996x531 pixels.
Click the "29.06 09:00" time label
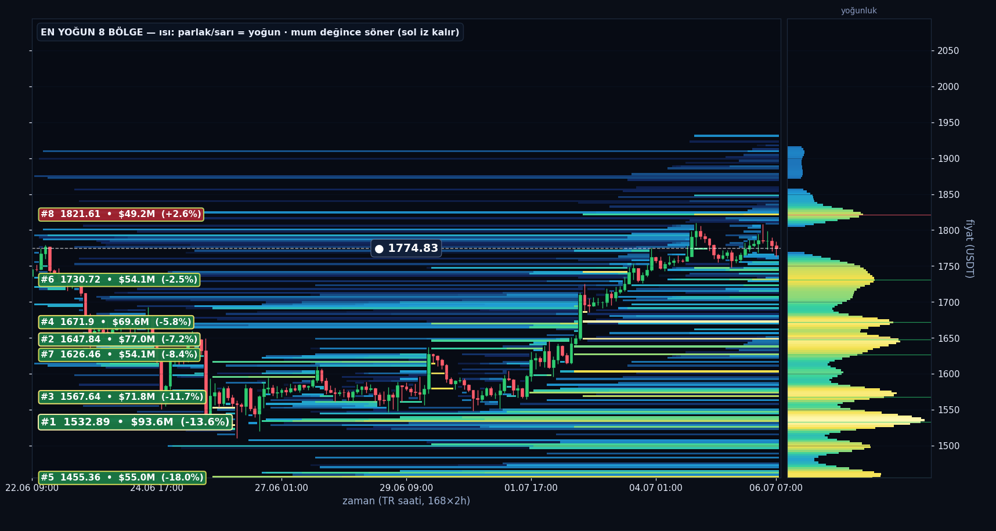click(406, 488)
